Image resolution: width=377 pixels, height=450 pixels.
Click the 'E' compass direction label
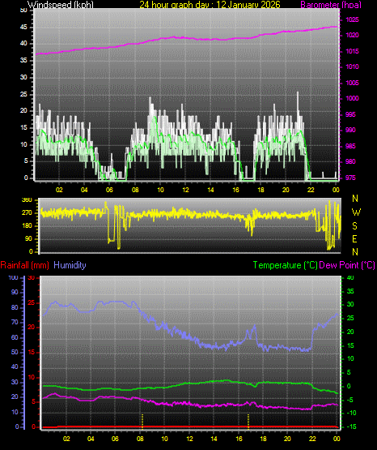click(x=354, y=238)
